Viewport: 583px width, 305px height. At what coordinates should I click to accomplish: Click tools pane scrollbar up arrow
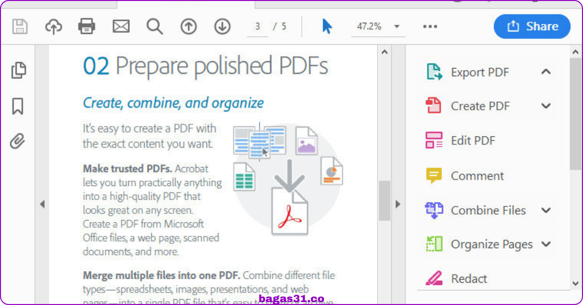pos(576,52)
